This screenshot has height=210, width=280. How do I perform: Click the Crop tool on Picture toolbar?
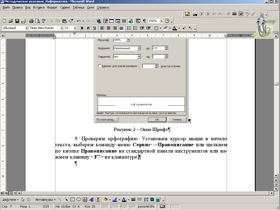(228, 14)
